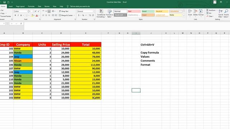Toggle Align Left
The image size is (230, 129).
coord(43,15)
